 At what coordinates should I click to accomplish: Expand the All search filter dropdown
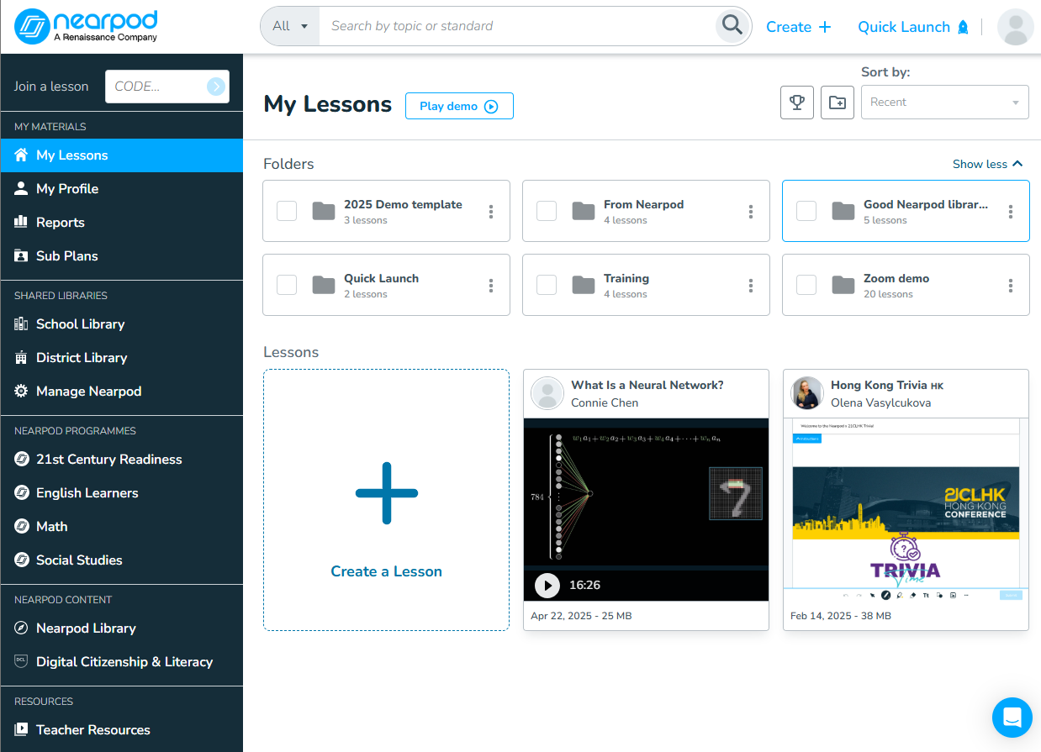click(290, 26)
